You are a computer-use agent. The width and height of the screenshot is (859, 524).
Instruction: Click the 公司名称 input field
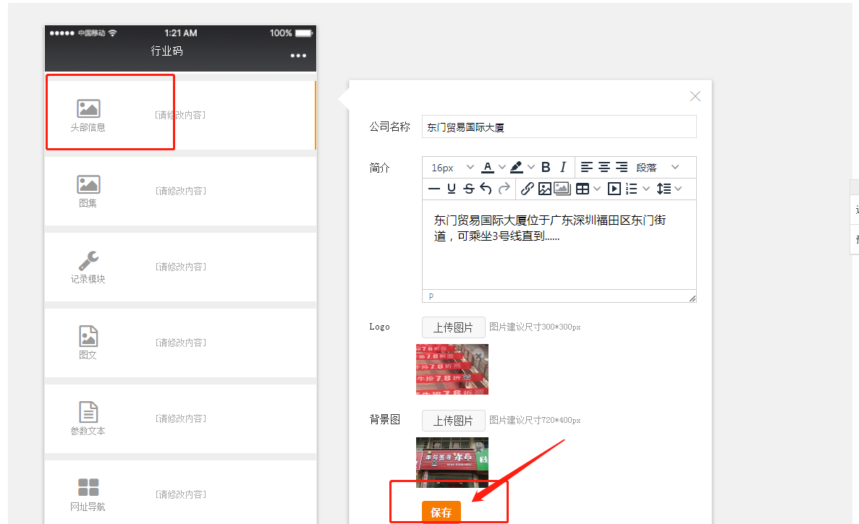pos(559,126)
